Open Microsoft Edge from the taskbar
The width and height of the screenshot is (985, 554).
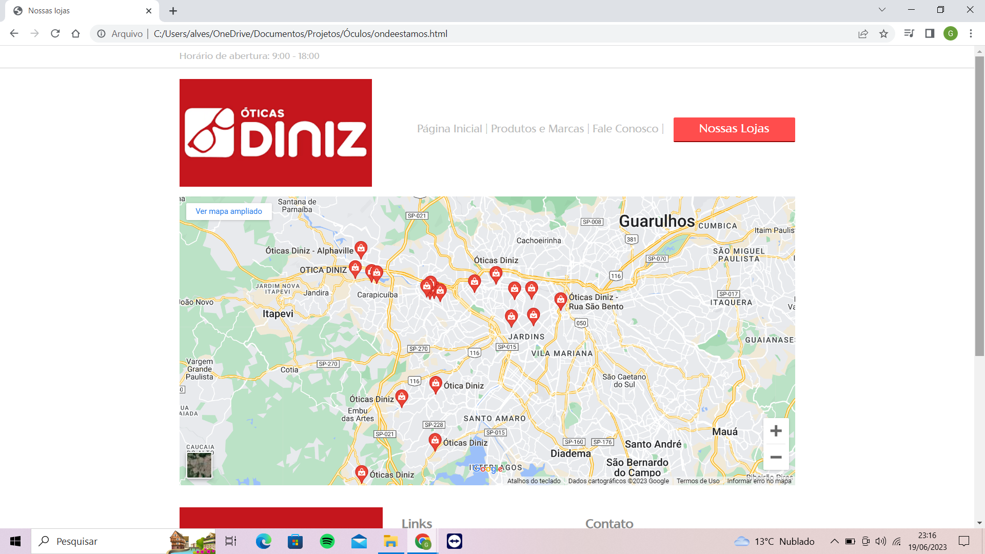coord(263,541)
